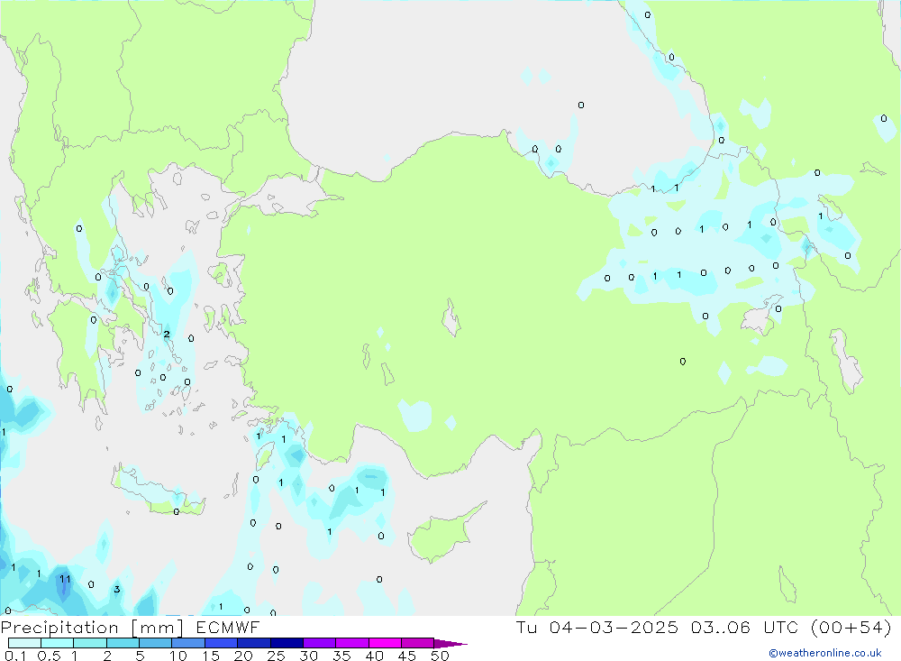
Task: Click the 45 mm legend color swatch
Action: point(418,643)
